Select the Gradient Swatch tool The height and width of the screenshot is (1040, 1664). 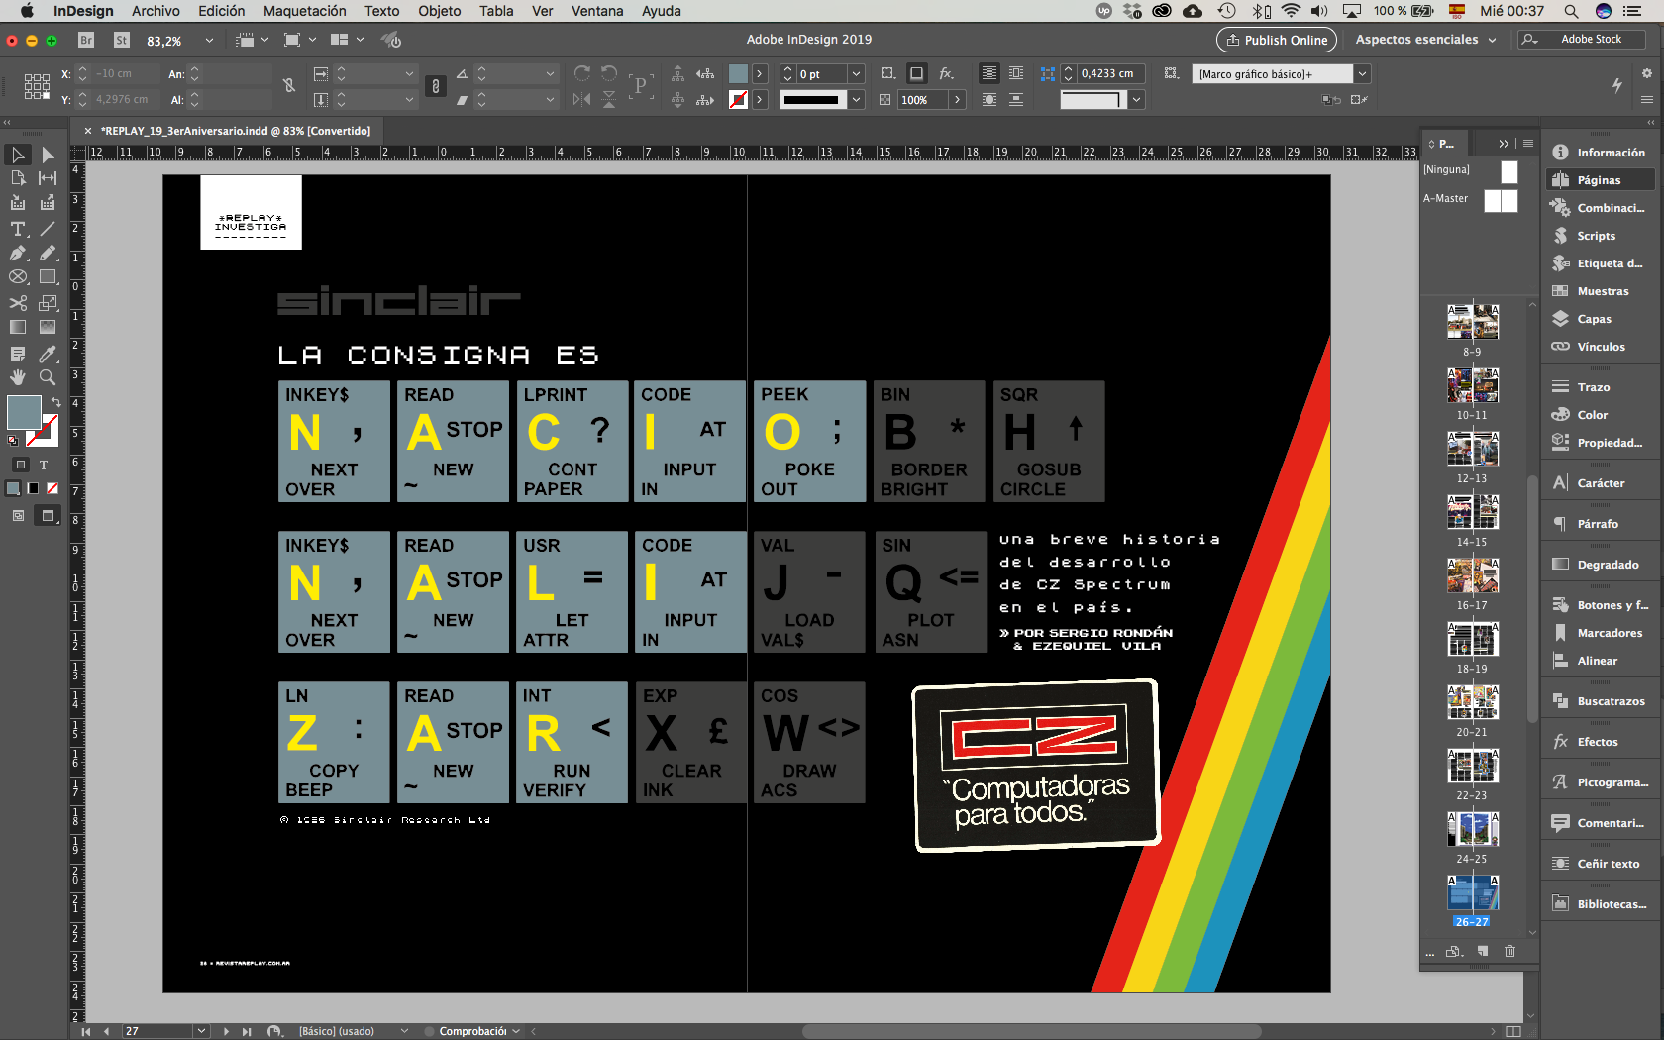point(18,327)
